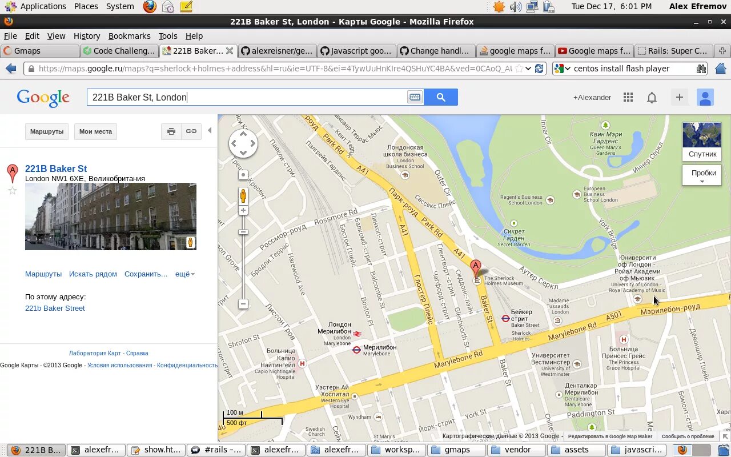This screenshot has height=457, width=731.
Task: Open the Google apps grid icon
Action: [x=628, y=97]
